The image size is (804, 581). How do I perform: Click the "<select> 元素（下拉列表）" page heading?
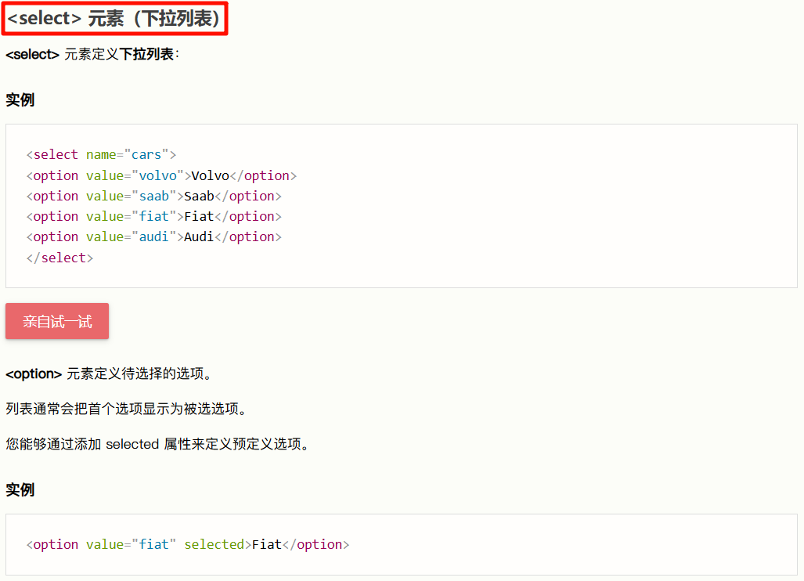115,19
